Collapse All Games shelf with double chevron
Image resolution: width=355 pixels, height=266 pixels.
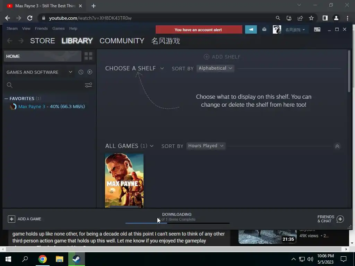[337, 146]
